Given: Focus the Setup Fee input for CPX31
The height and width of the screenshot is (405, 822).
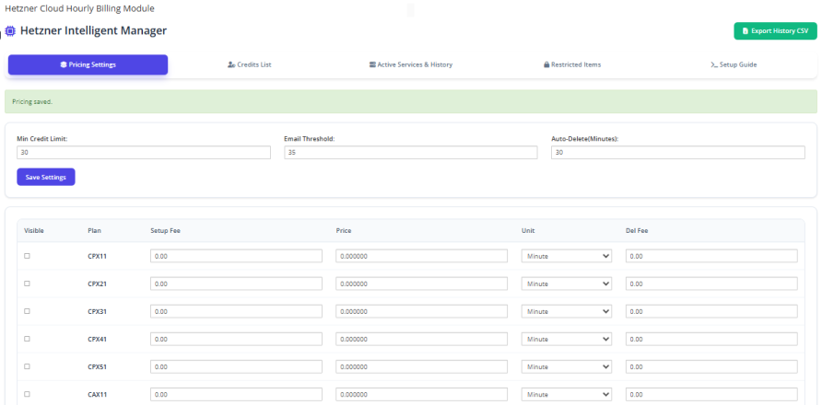Looking at the screenshot, I should [x=237, y=311].
